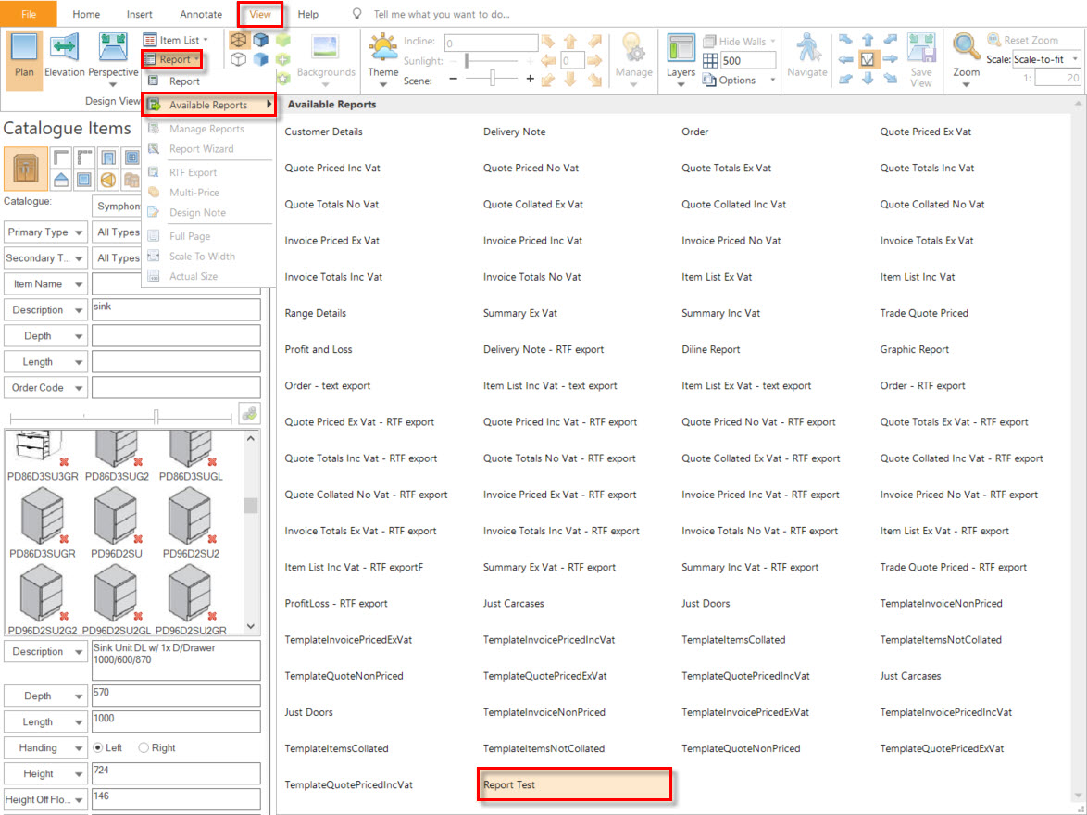This screenshot has width=1087, height=815.
Task: Click the catalogue filter link icon
Action: coord(250,414)
